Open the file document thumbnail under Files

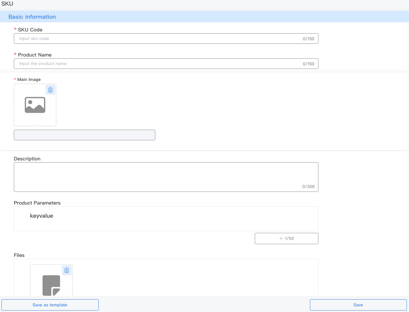click(x=51, y=285)
